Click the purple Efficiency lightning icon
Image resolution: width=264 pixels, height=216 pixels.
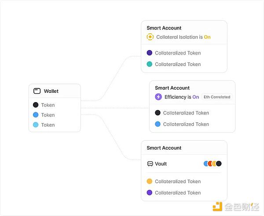coord(158,97)
